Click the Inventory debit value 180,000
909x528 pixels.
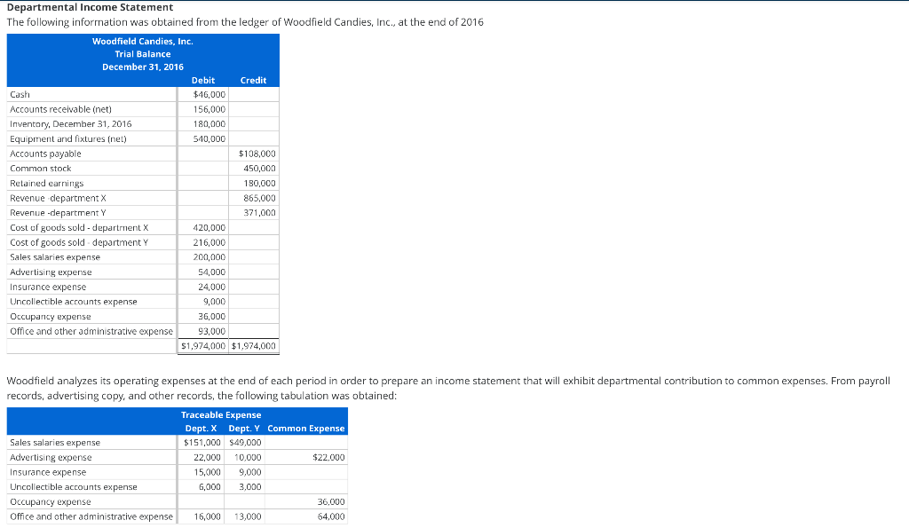(x=209, y=124)
